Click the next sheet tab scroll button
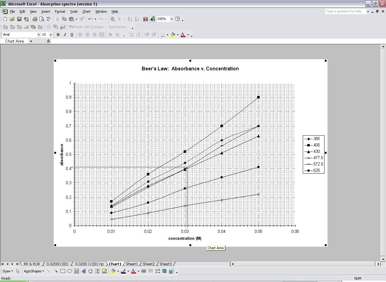Screen dimensions: 386x282 (12, 264)
